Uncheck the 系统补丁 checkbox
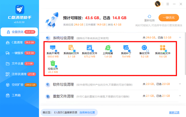The width and height of the screenshot is (186, 117). pos(129,51)
